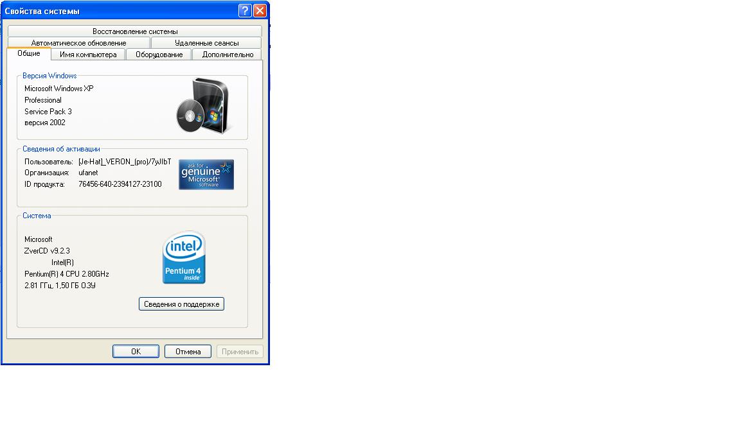741x430 pixels.
Task: Click the Windows software box image
Action: coord(205,106)
